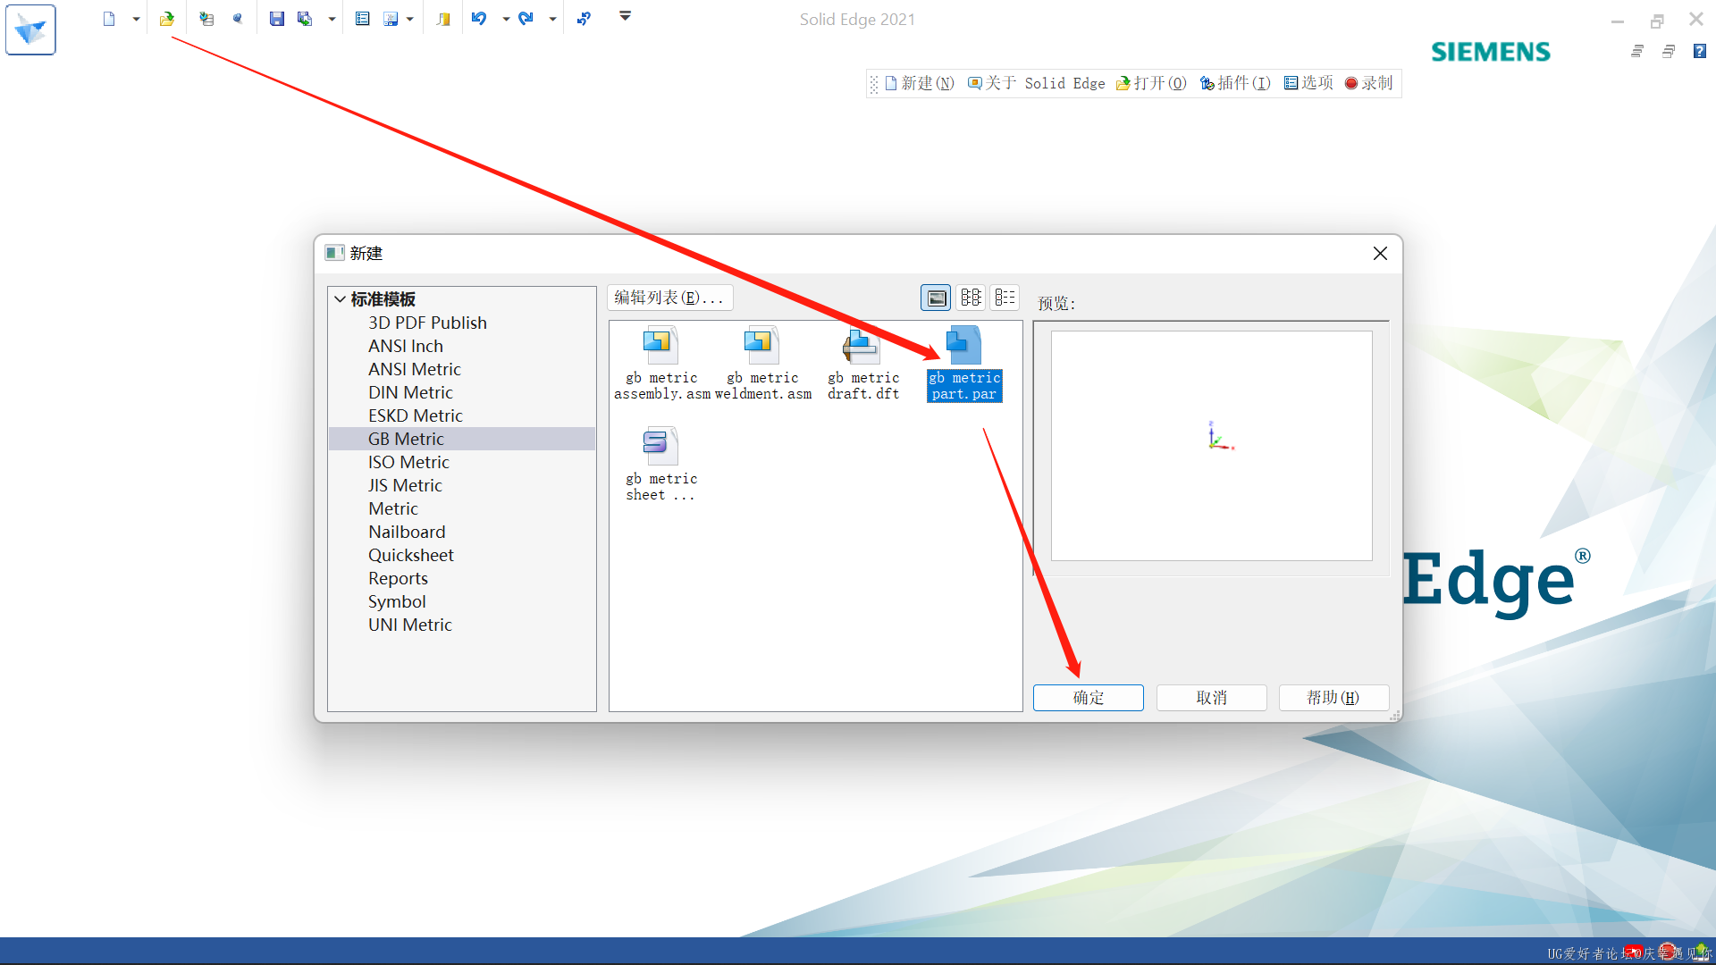Click the blue help question mark icon

click(x=1700, y=51)
